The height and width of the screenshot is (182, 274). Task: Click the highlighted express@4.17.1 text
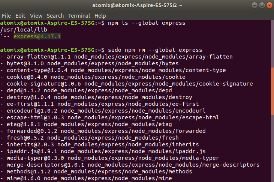(x=37, y=36)
